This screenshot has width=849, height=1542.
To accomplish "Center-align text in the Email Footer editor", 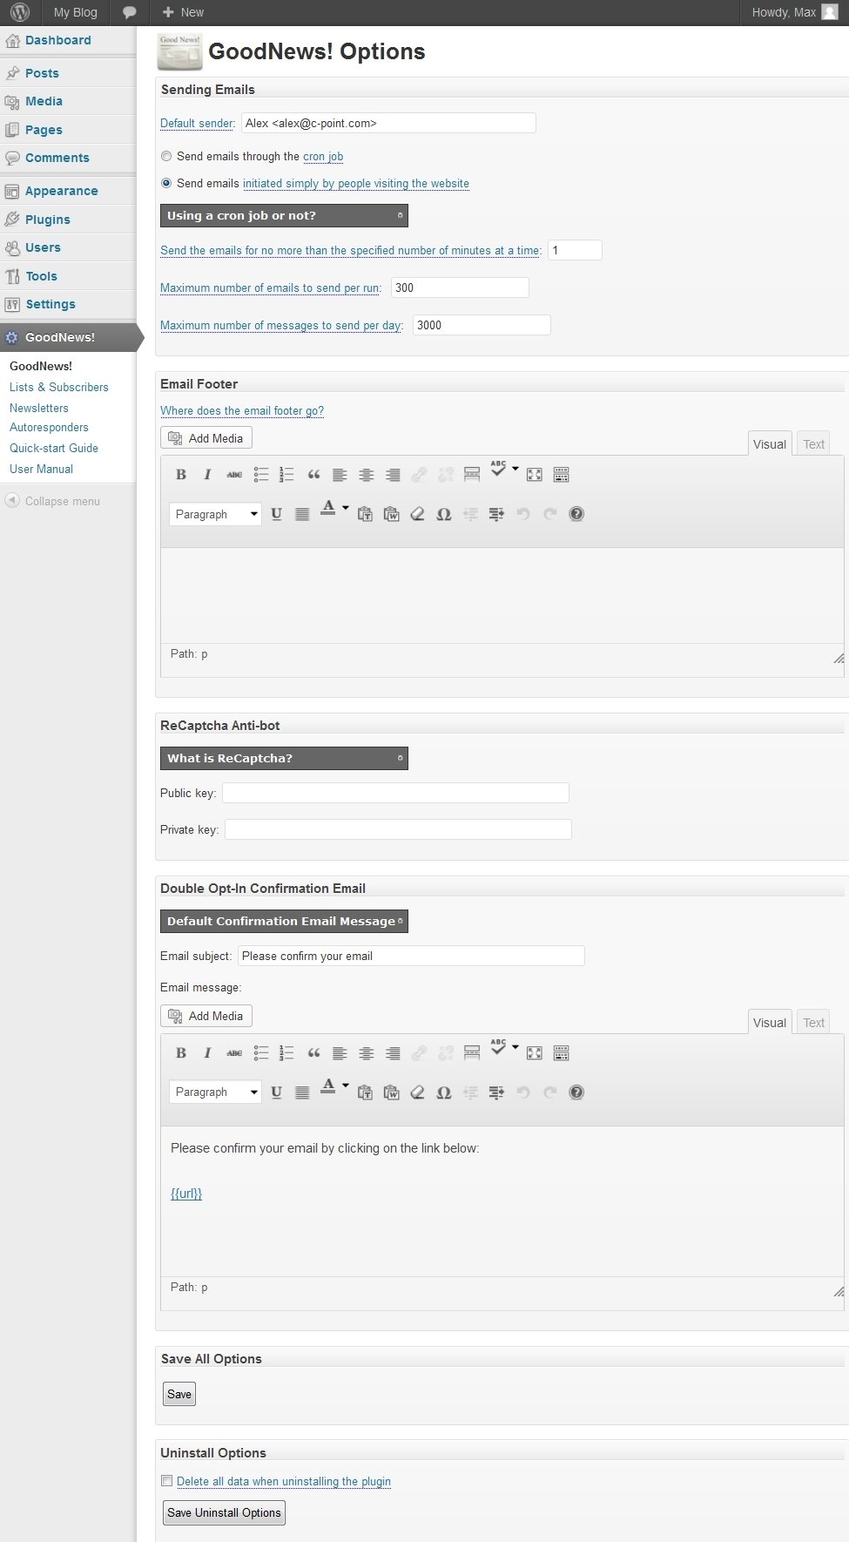I will click(367, 475).
